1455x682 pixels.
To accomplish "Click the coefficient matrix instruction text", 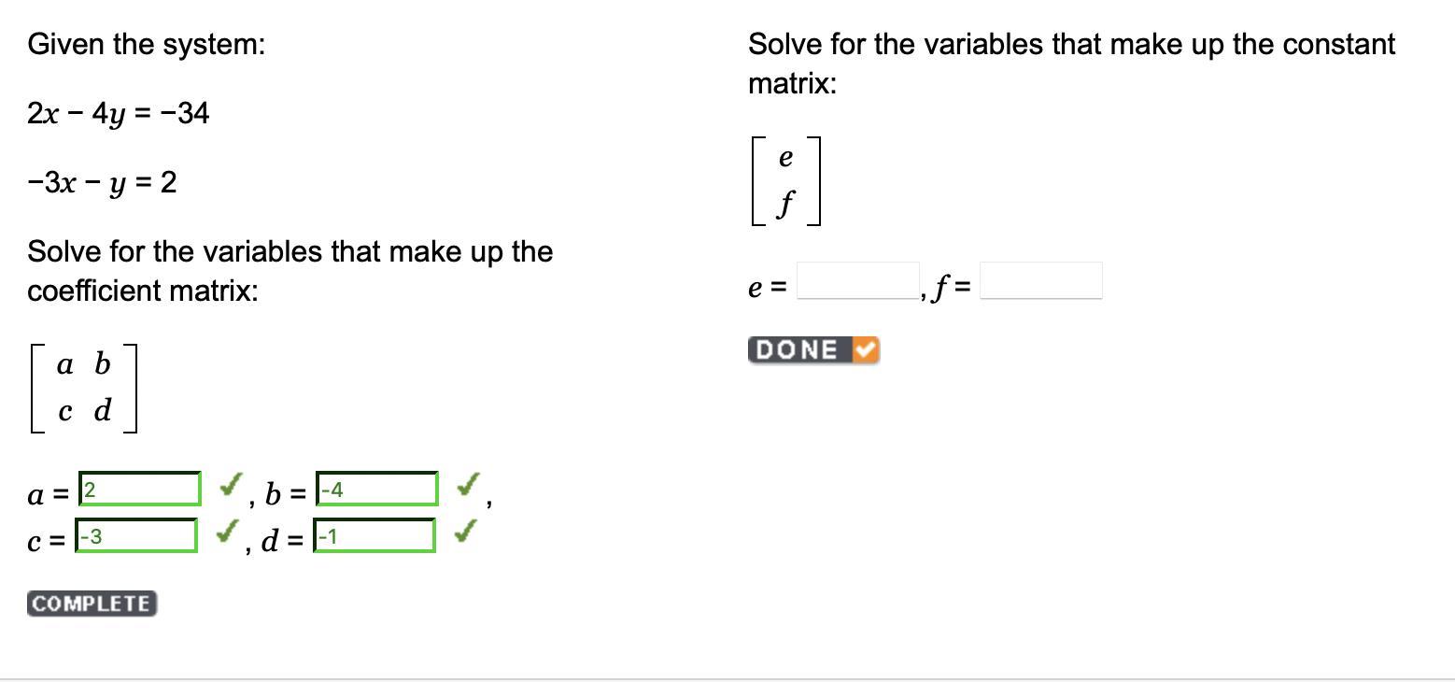I will click(290, 271).
